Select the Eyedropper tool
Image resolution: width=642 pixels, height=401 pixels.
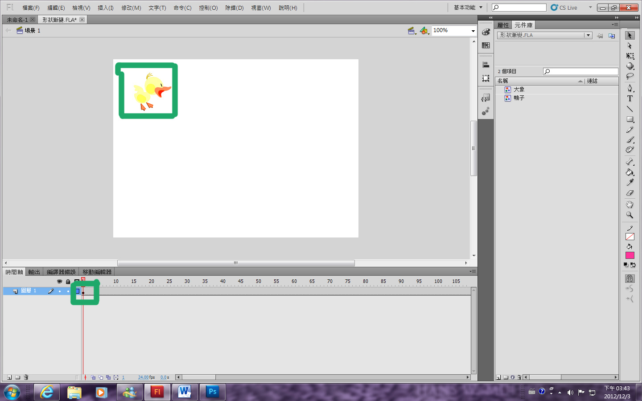(x=630, y=182)
